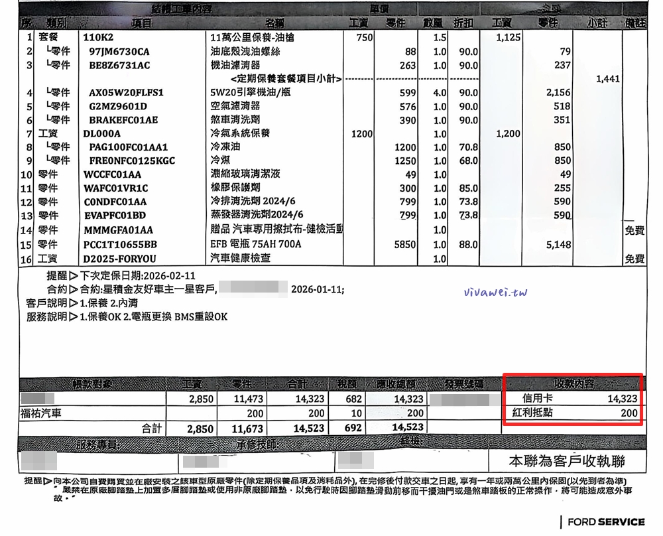Viewport: 663px width, 536px height.
Task: Select part code 110K2 in row 1
Action: (98, 38)
